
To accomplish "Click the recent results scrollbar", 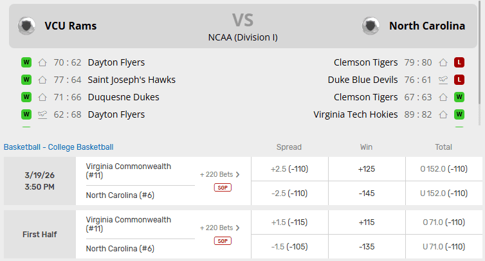I will (481, 77).
